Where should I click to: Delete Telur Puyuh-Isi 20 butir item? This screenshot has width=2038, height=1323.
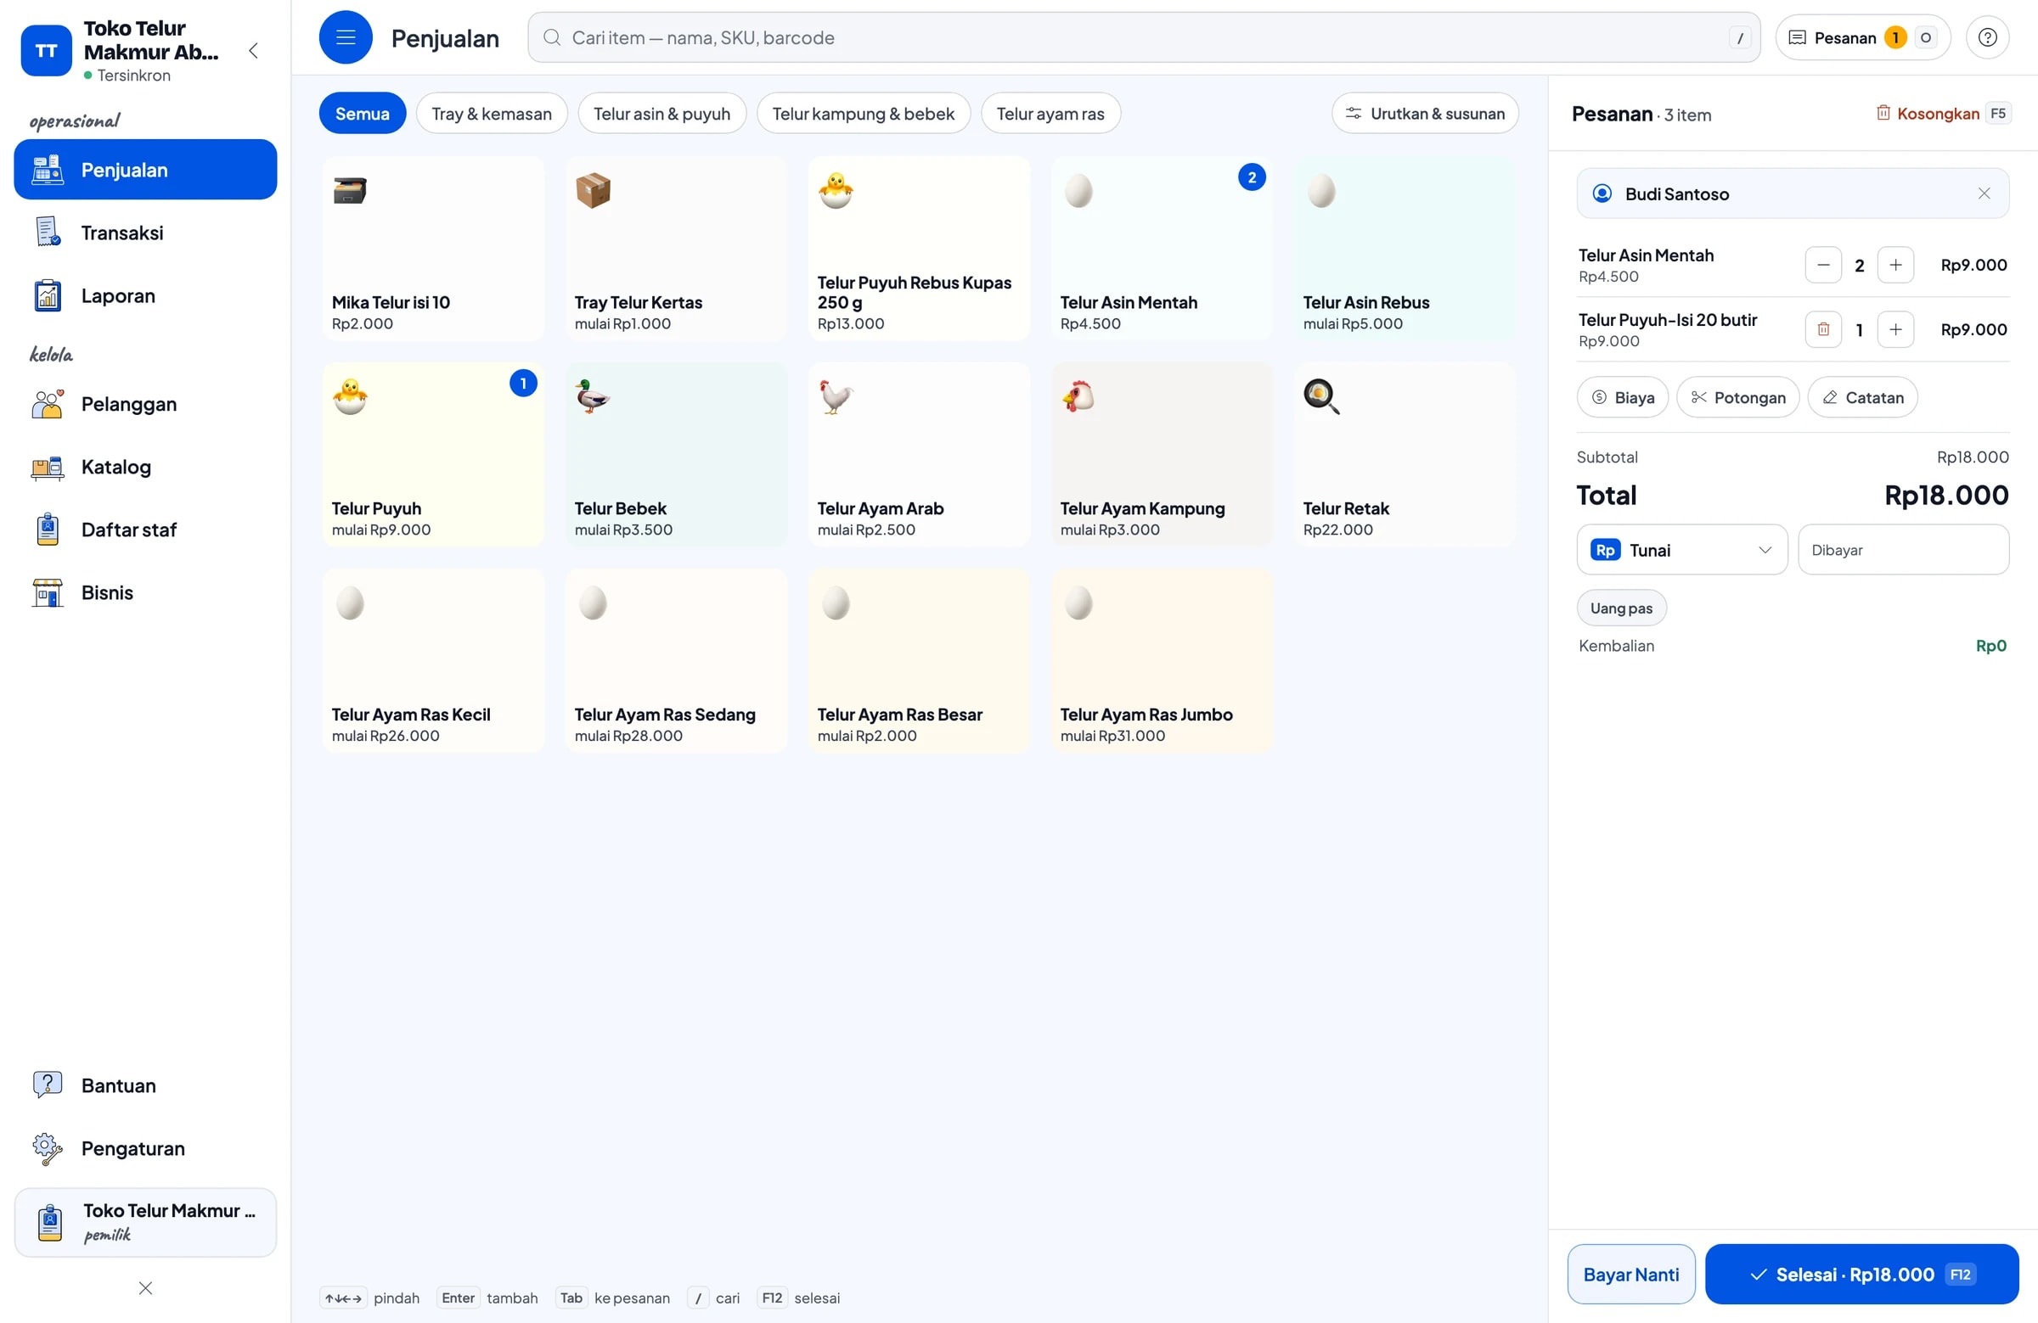pos(1823,329)
